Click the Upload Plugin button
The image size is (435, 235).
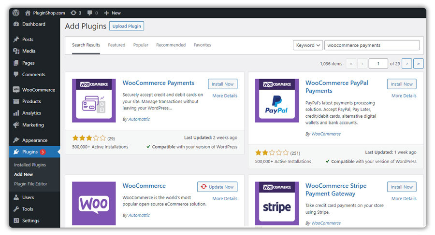[127, 26]
